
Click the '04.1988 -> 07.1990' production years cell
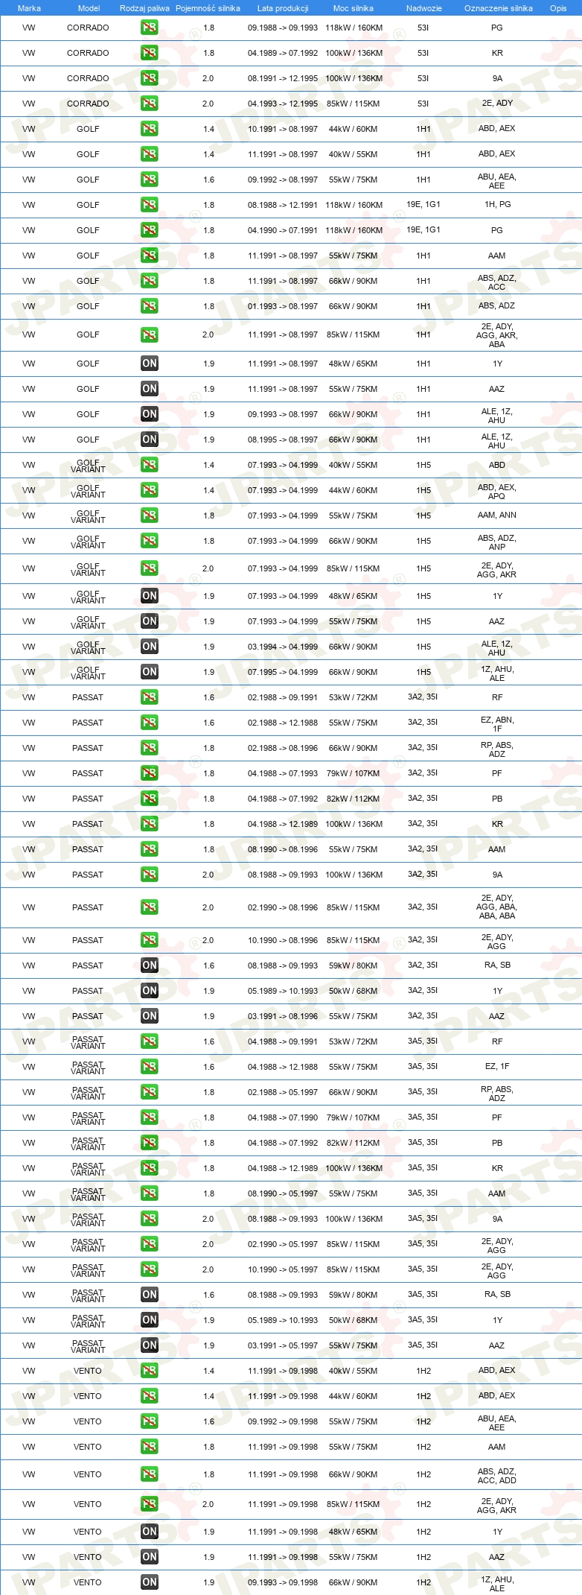click(283, 1117)
